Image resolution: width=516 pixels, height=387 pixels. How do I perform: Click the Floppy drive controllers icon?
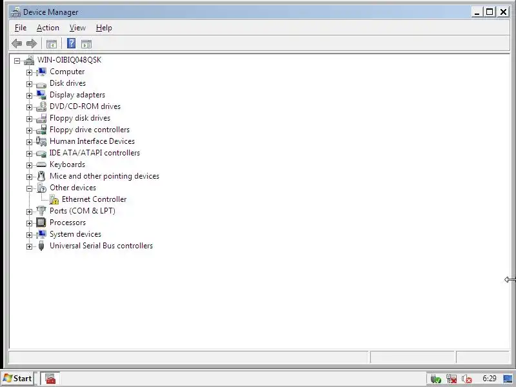pos(41,130)
